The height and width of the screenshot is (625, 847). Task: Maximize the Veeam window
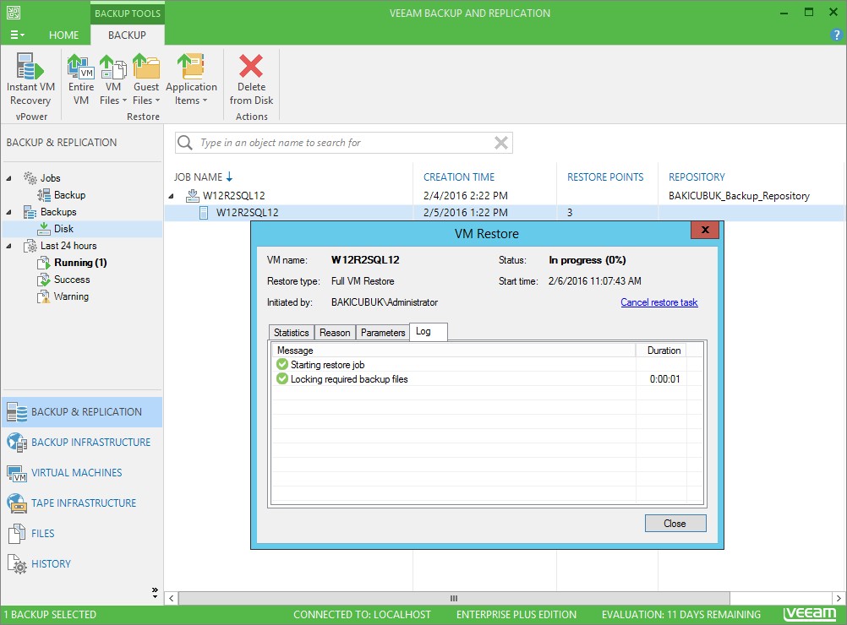coord(809,13)
